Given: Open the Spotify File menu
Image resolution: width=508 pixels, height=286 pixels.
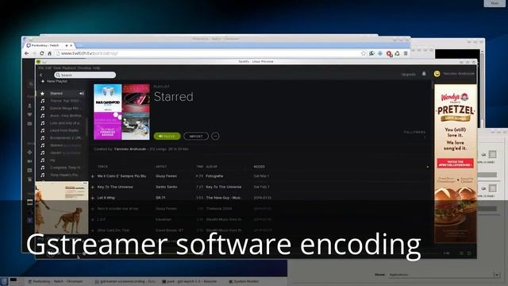Looking at the screenshot, I should coord(41,68).
